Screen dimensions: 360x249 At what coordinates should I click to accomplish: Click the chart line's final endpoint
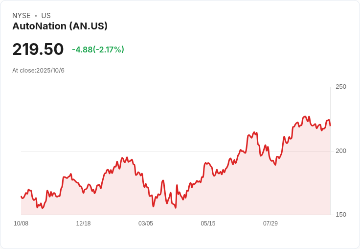click(x=330, y=125)
